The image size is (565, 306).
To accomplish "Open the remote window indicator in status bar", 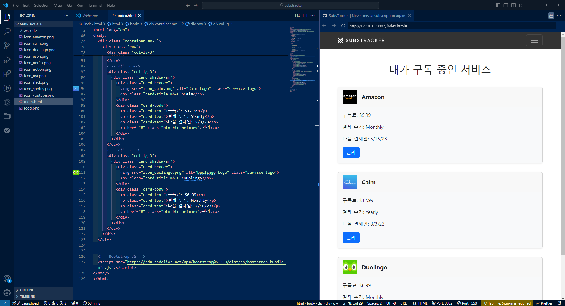I will point(5,303).
